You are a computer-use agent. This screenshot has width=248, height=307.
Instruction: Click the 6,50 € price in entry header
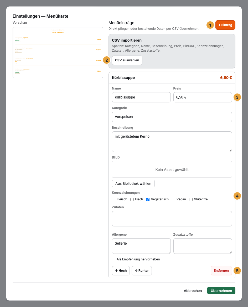pyautogui.click(x=226, y=78)
